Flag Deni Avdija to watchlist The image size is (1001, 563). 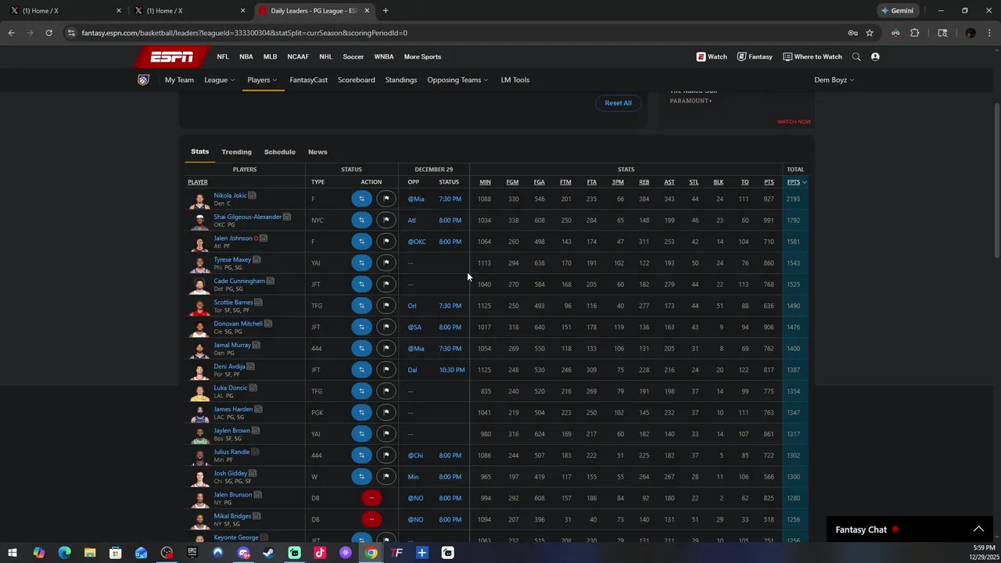386,370
